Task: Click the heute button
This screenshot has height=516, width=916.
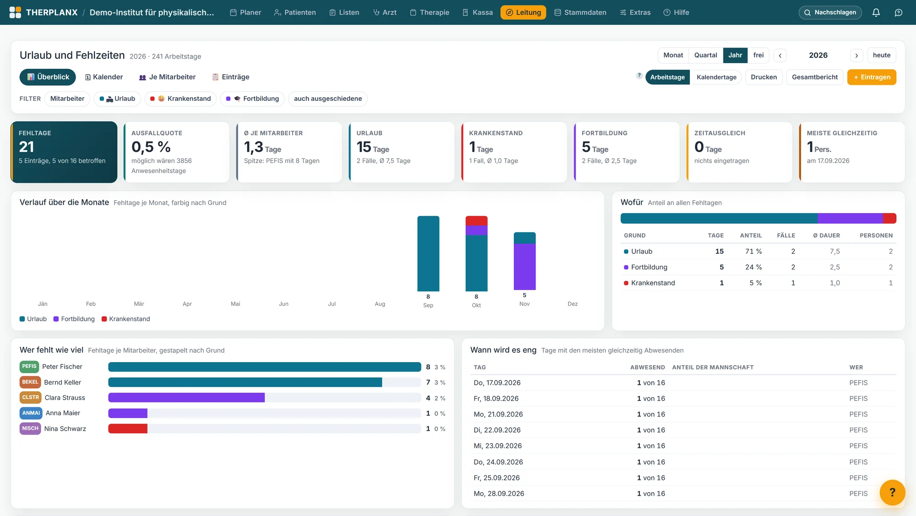Action: click(882, 55)
